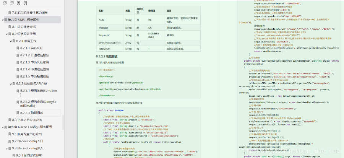This screenshot has height=158, width=344.
Task: Click bookmark icon beside 7.6 entry
Action: coord(10,13)
